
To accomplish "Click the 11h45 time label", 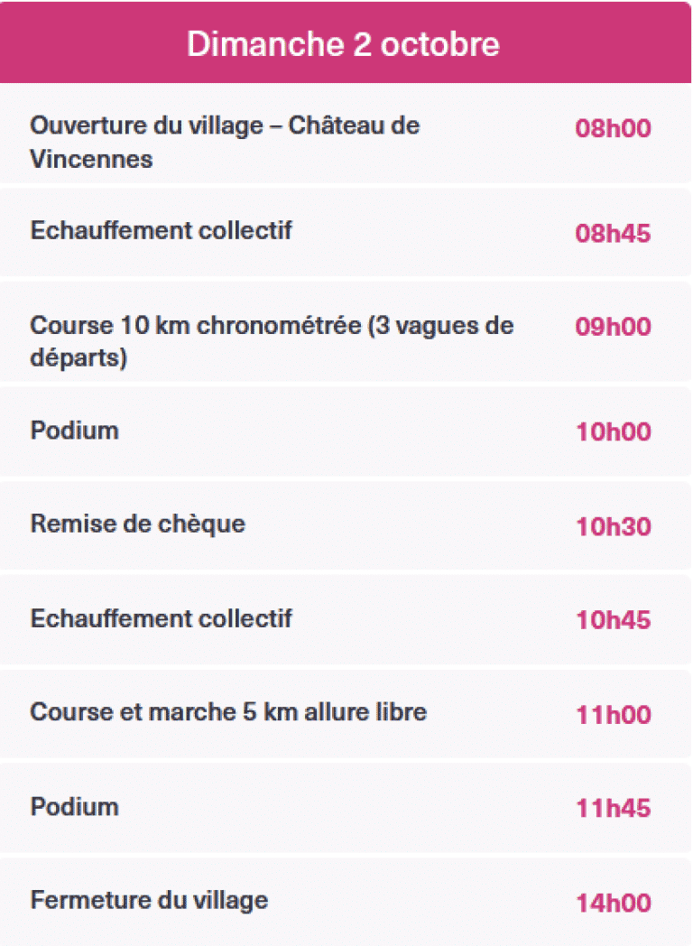I will pyautogui.click(x=614, y=809).
